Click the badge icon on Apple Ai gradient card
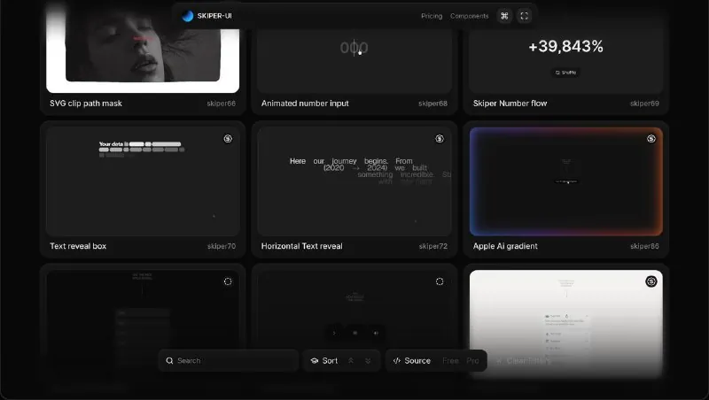 pyautogui.click(x=651, y=139)
